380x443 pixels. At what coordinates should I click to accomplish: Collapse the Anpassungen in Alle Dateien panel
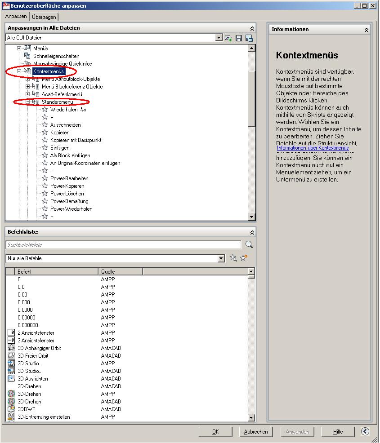coord(252,28)
